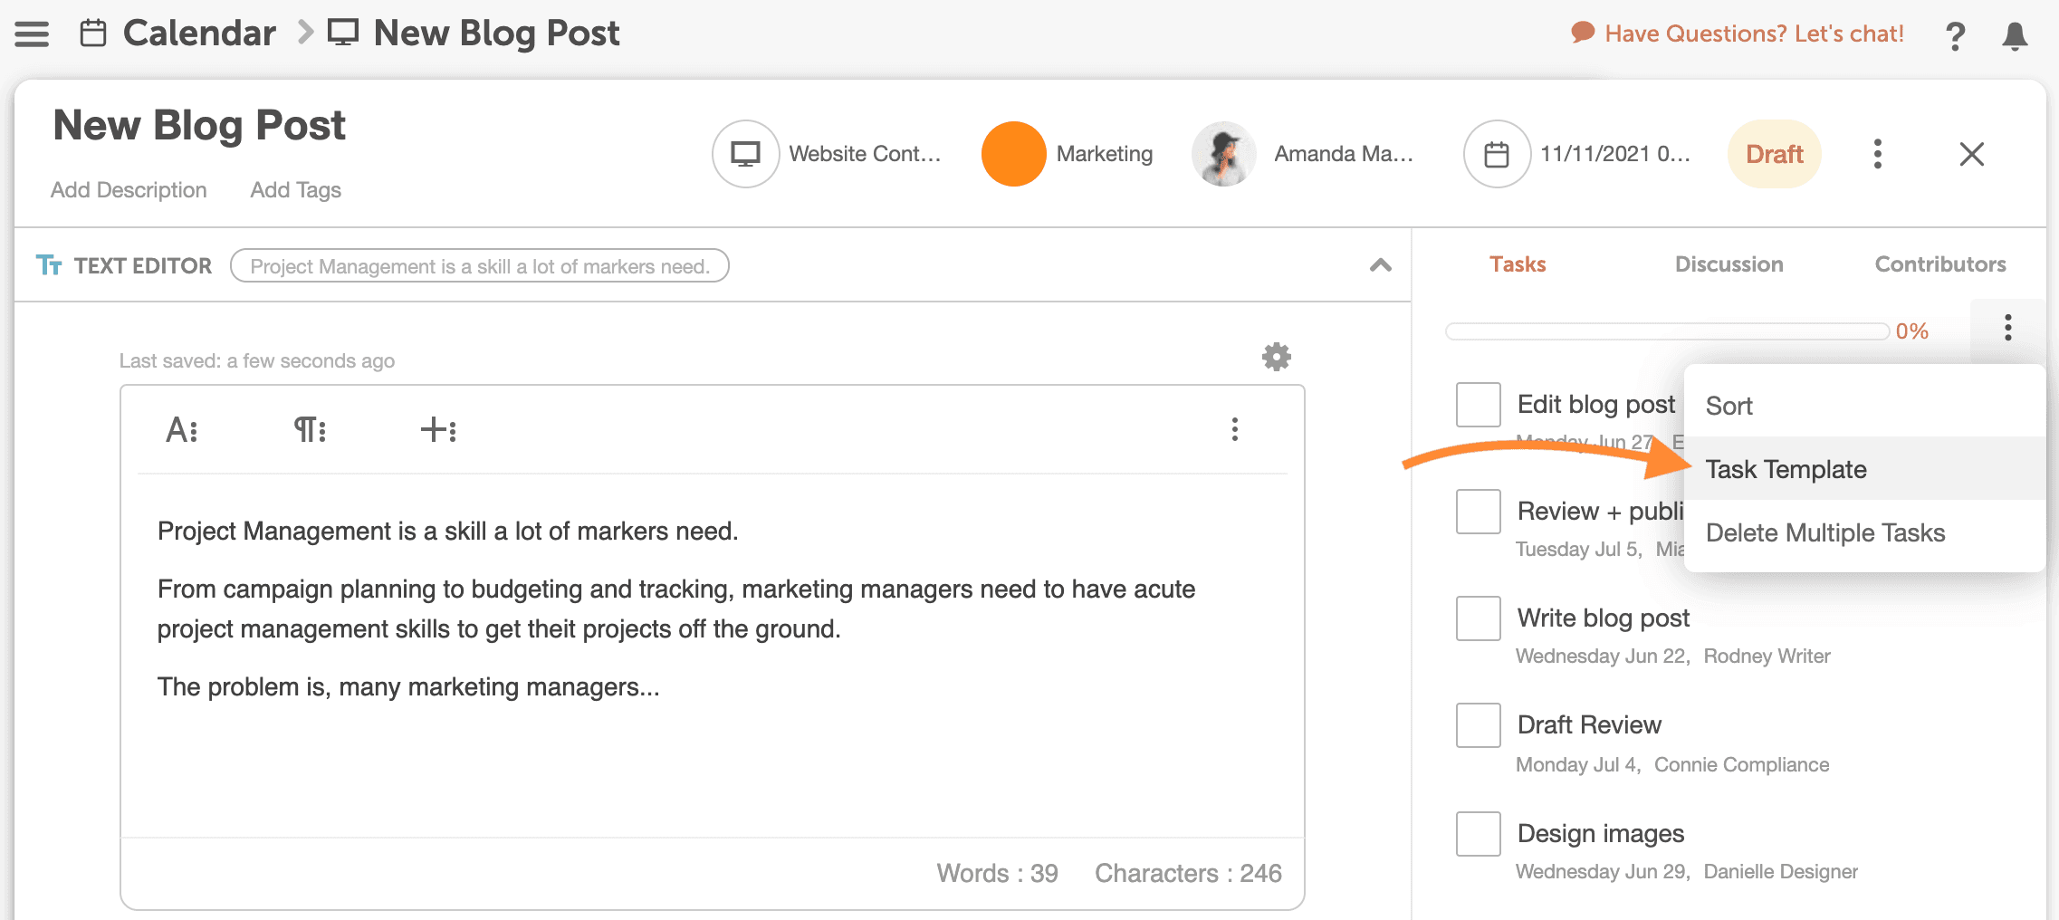Click the Design images task title
The image size is (2059, 920).
(1600, 834)
